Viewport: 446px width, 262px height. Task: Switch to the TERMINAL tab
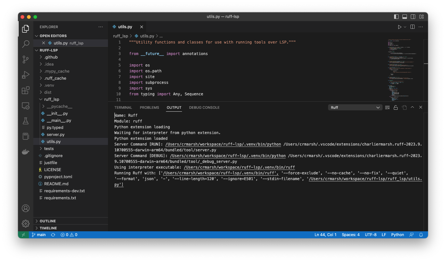tap(123, 107)
